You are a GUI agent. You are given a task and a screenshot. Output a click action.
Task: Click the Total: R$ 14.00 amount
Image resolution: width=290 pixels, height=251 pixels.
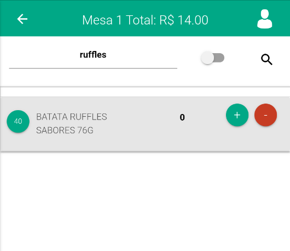pyautogui.click(x=167, y=20)
